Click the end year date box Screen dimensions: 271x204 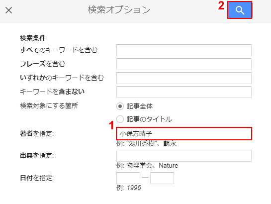[162, 178]
